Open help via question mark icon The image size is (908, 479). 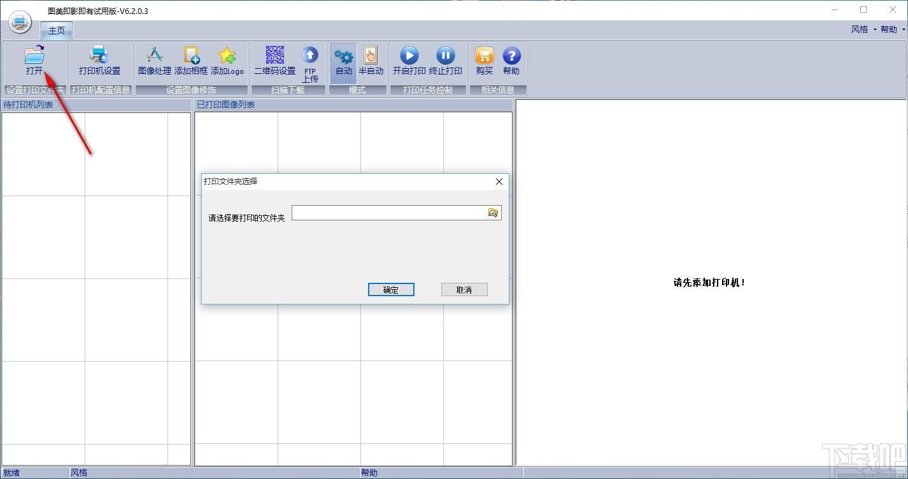(x=511, y=56)
